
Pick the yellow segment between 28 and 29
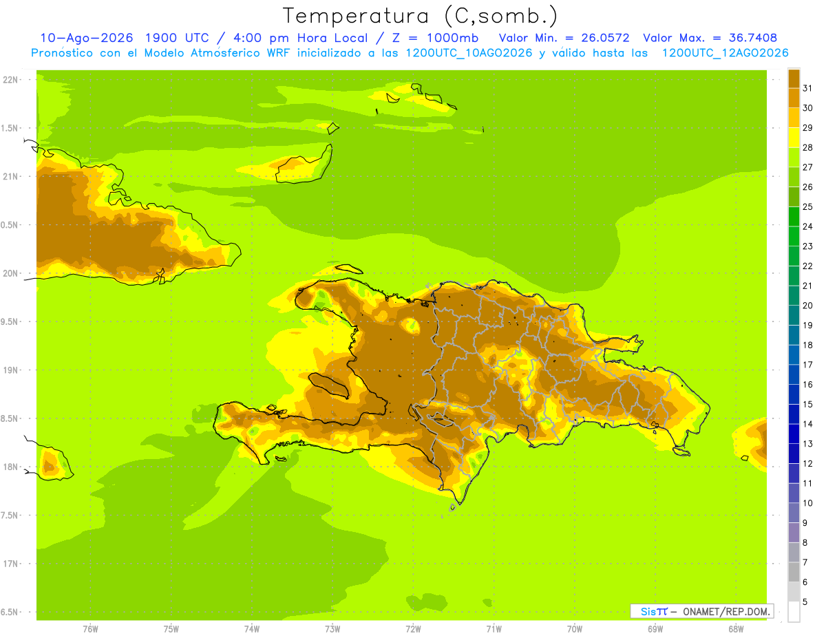(x=794, y=138)
